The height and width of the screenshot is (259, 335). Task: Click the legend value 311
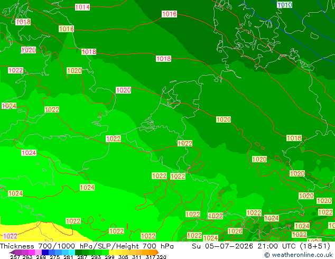pyautogui.click(x=137, y=257)
